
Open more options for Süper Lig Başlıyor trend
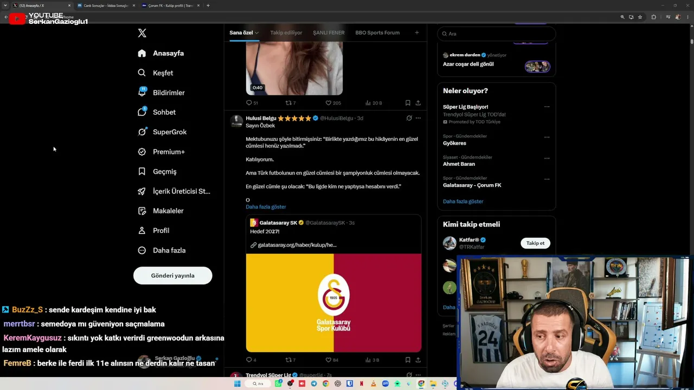[547, 107]
